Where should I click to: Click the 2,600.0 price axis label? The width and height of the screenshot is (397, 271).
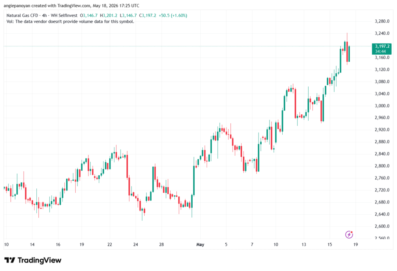[382, 226]
